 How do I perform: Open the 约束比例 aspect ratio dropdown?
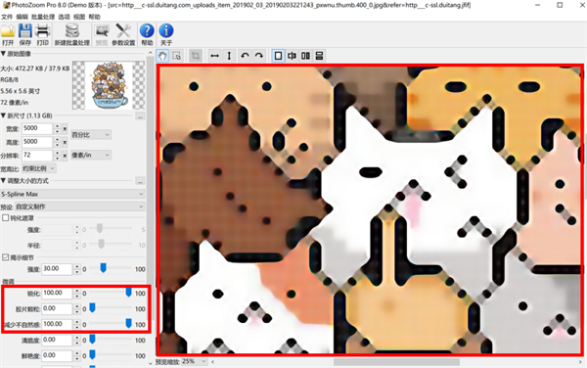tap(39, 169)
